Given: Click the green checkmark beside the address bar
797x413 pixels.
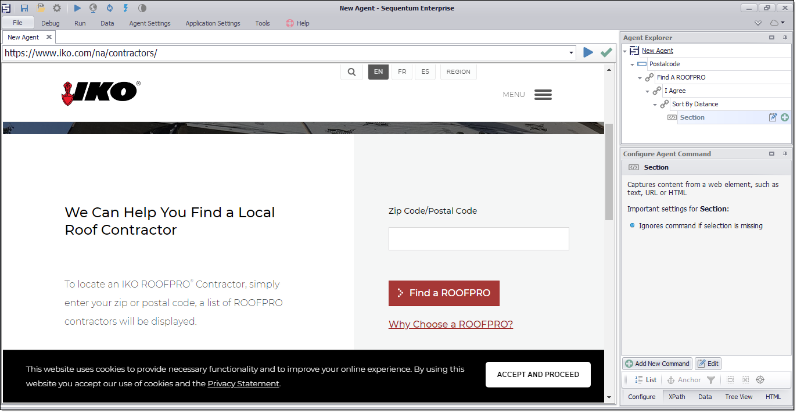Looking at the screenshot, I should pos(606,53).
